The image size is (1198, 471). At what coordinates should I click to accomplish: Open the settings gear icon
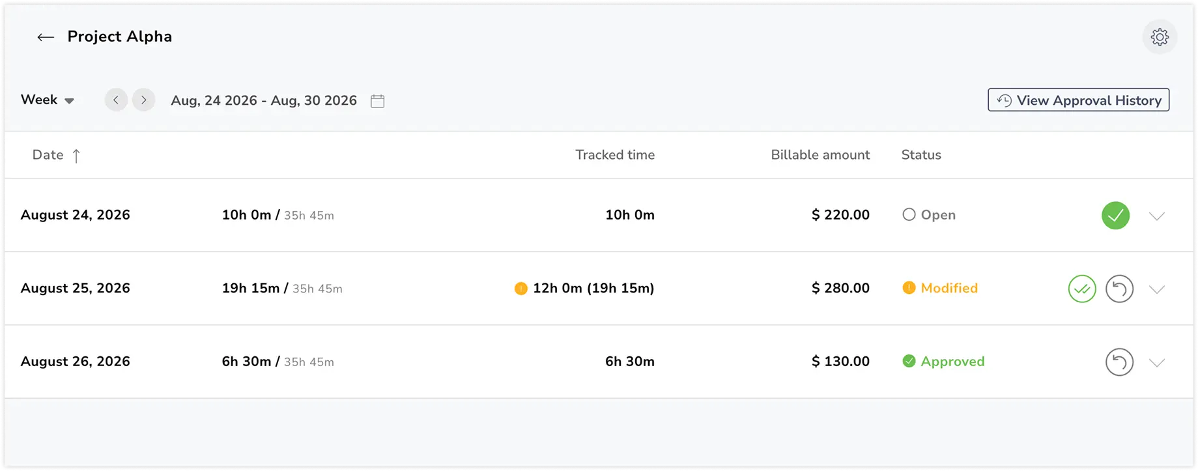point(1160,37)
